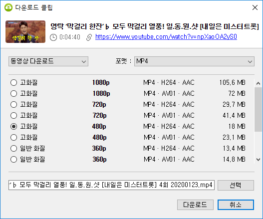The width and height of the screenshot is (263, 219).
Task: Click the 13,4 MB size text
Action: [x=234, y=148]
